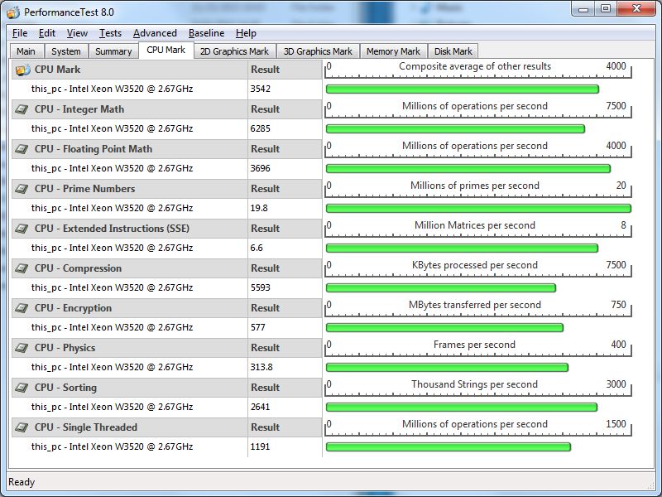
Task: Click the PerformanceTest app icon in title bar
Action: pos(13,12)
